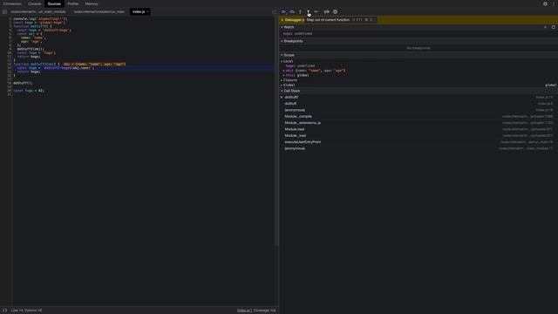Click hoge: undefined in Local scope
558x314 pixels.
tap(300, 66)
